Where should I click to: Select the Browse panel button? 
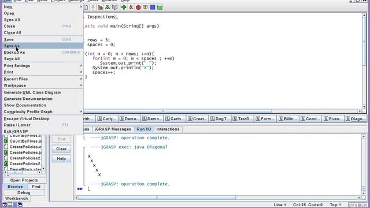(x=15, y=187)
